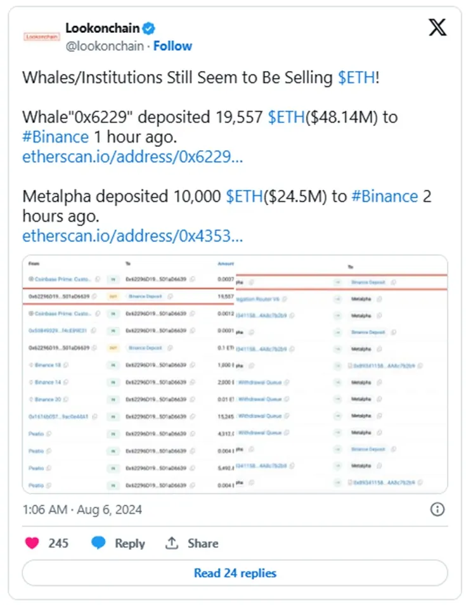Click the #Binance hashtag after Metalpha deposit
Viewport: 466px width, 605px height.
pyautogui.click(x=384, y=196)
